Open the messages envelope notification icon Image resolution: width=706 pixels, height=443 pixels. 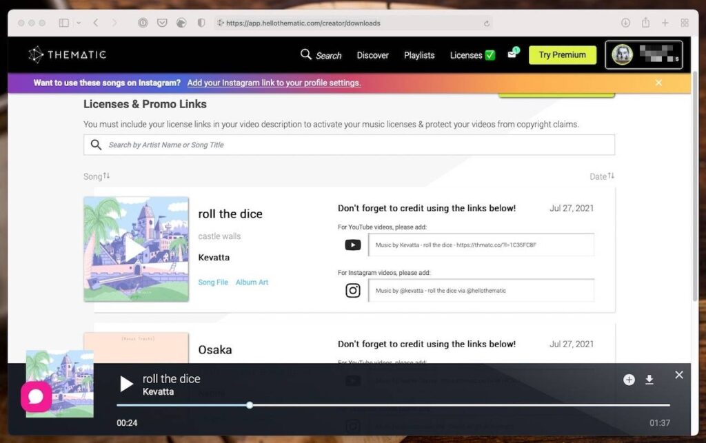[x=512, y=54]
